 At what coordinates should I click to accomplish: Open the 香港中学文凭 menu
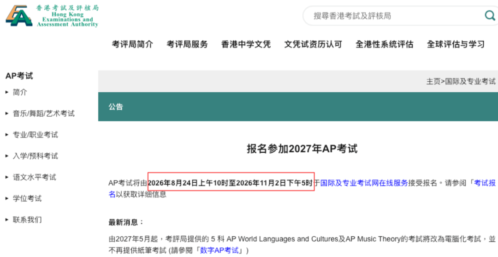[246, 44]
